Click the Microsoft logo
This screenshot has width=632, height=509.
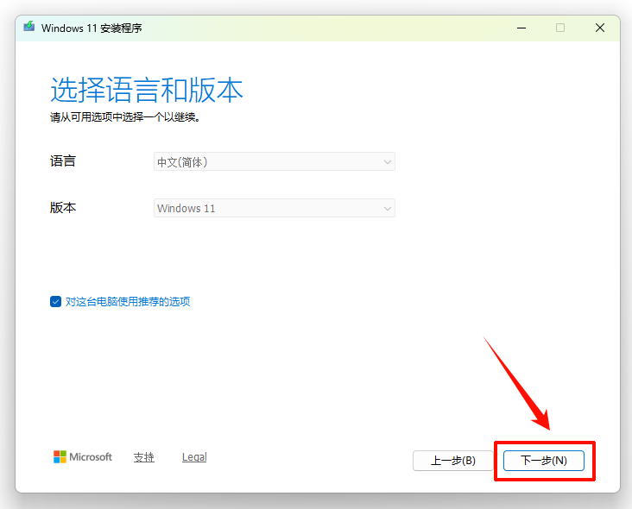tap(83, 456)
